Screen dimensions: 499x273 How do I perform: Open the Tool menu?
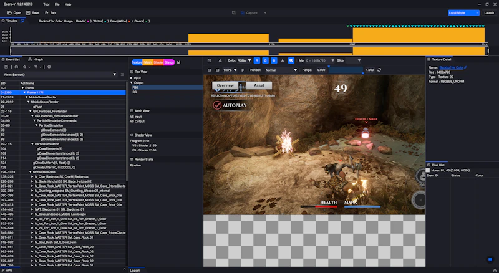pyautogui.click(x=46, y=4)
